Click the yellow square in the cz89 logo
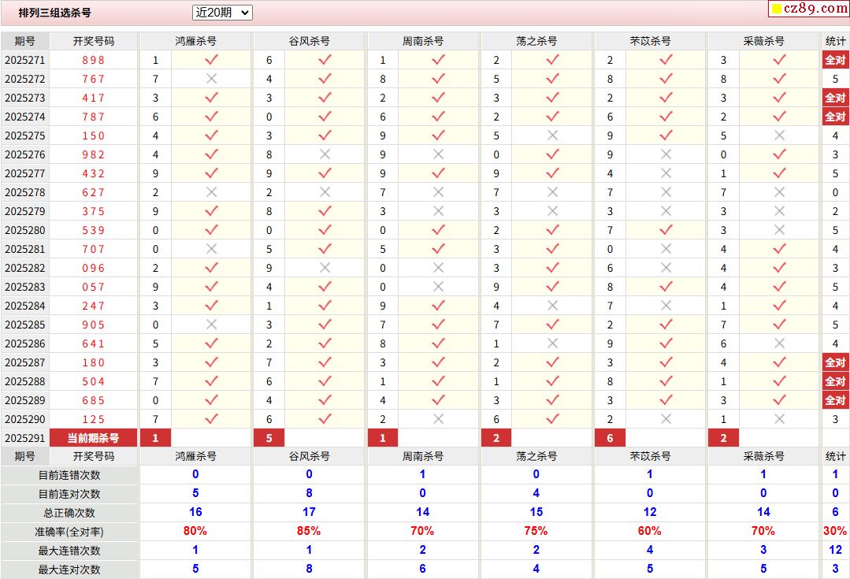 tap(776, 9)
